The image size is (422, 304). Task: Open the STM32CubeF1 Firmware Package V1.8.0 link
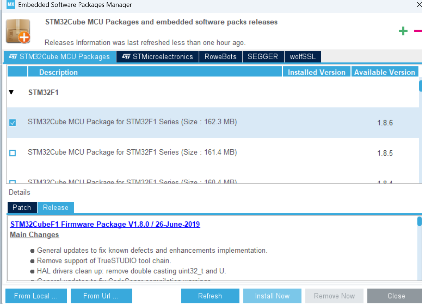coord(105,224)
